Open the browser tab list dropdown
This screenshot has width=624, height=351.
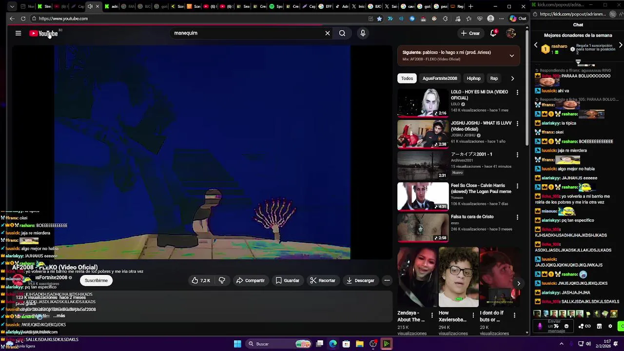pyautogui.click(x=12, y=6)
